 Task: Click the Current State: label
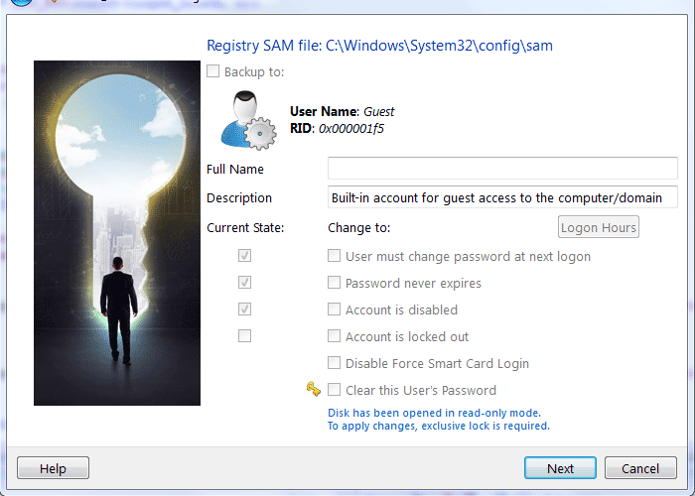[245, 228]
